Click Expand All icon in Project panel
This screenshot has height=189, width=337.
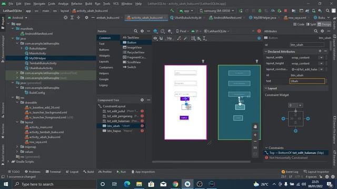[72, 17]
